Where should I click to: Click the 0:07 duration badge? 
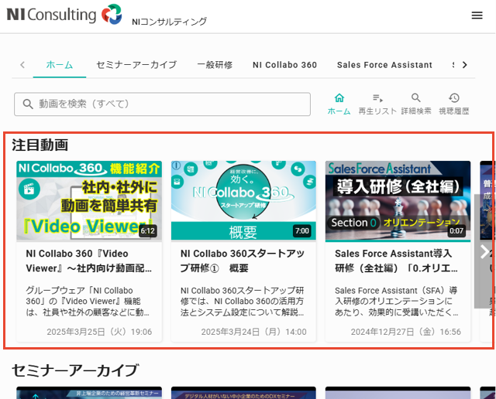pyautogui.click(x=456, y=231)
